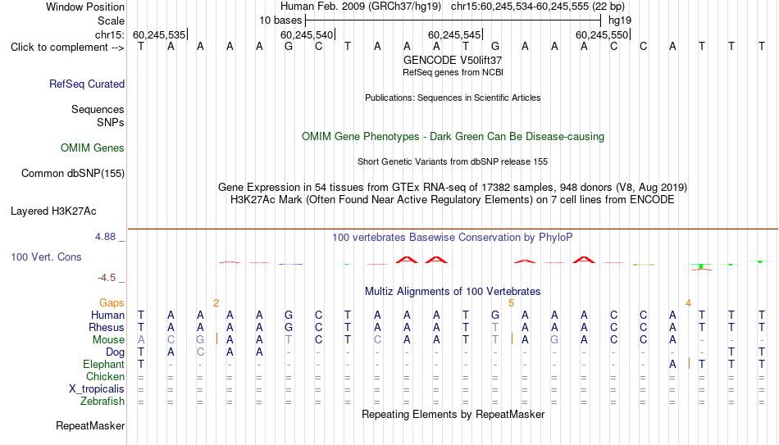
Task: Select the Rhesus species row label
Action: tap(107, 328)
